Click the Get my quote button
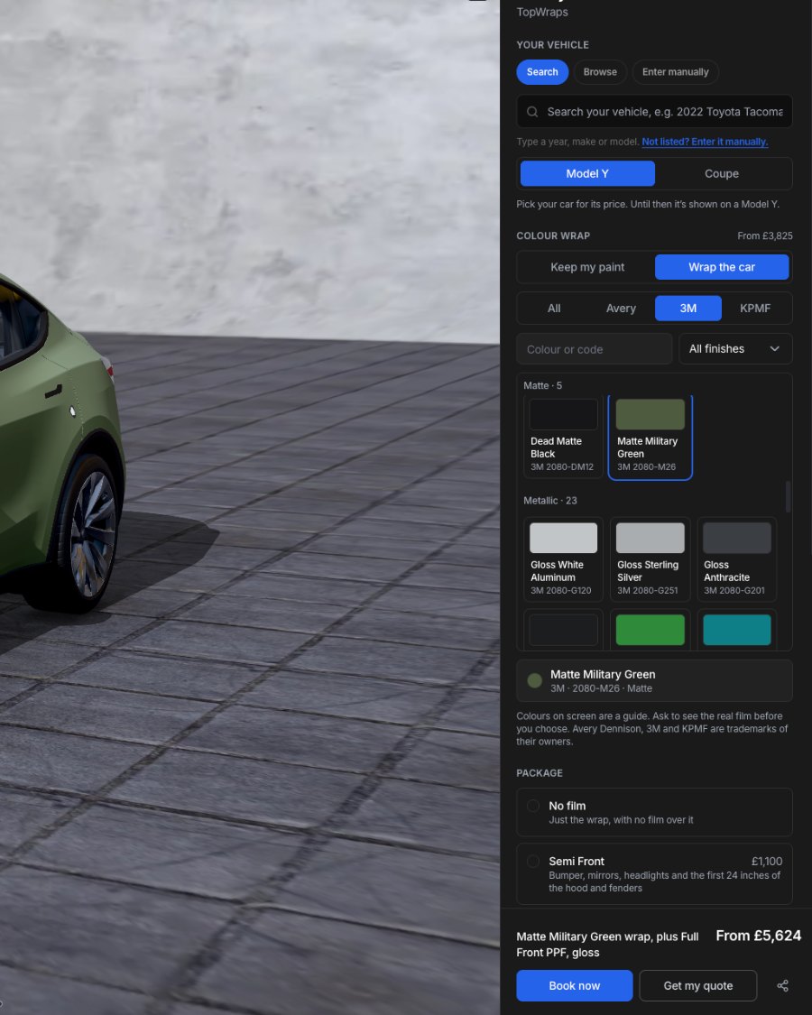The width and height of the screenshot is (812, 1015). 698,985
